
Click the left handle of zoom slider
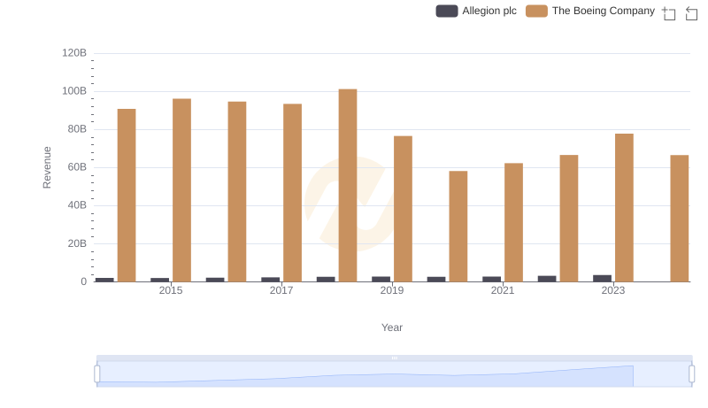97,373
